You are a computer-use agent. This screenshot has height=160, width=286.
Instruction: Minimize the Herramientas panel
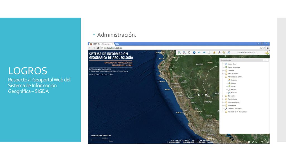coord(264,60)
